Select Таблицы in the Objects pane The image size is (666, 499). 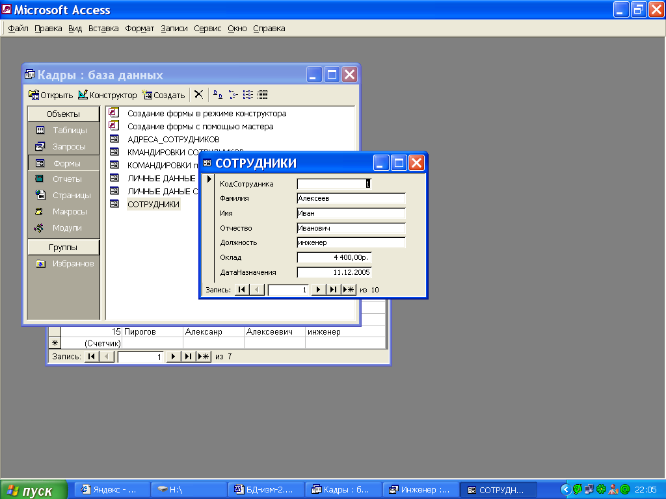coord(63,130)
